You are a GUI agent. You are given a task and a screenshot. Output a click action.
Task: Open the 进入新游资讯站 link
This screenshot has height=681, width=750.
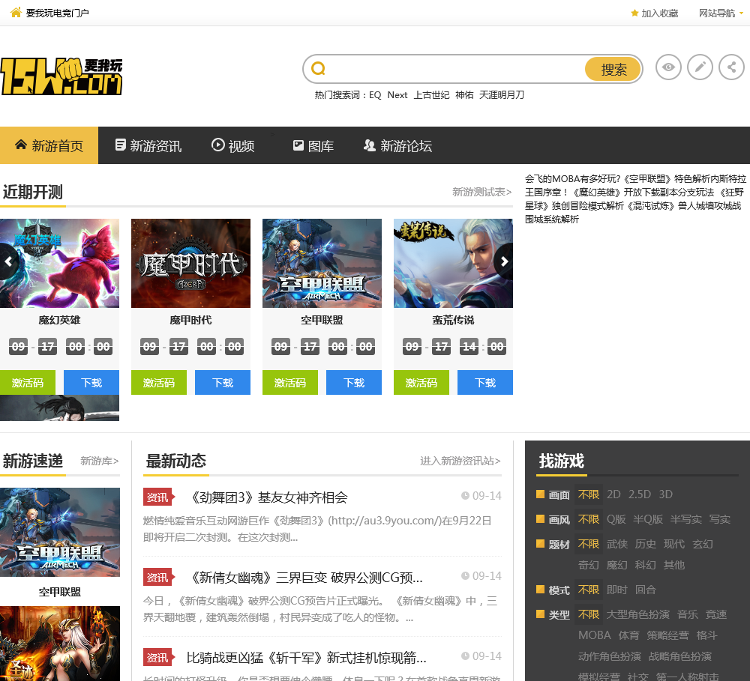point(460,461)
